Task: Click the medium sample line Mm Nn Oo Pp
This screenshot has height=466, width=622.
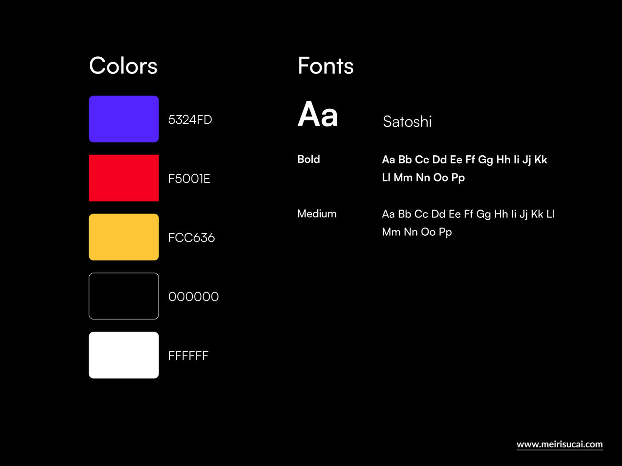Action: [417, 232]
